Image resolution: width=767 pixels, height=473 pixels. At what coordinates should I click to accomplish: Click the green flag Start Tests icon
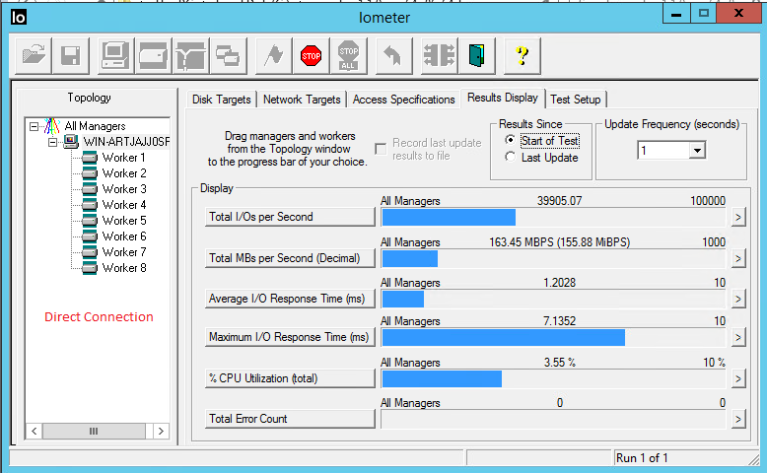(x=274, y=56)
